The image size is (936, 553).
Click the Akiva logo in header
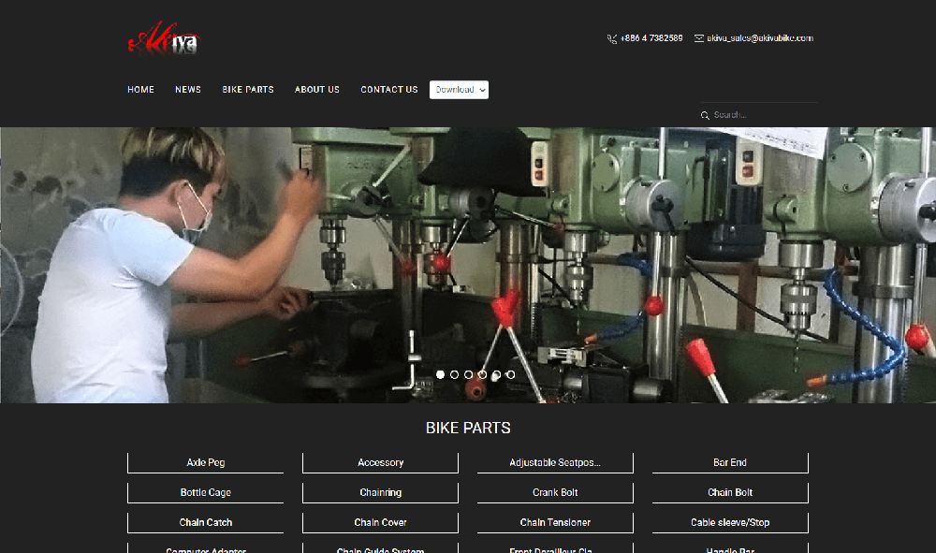(164, 39)
